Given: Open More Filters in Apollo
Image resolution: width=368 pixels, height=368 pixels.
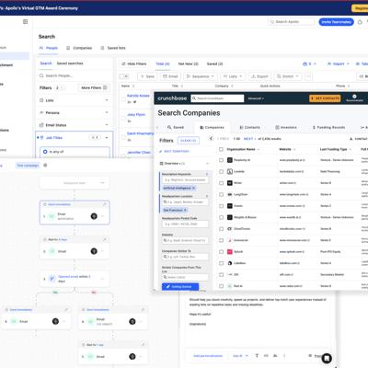Looking at the screenshot, I should (94, 87).
